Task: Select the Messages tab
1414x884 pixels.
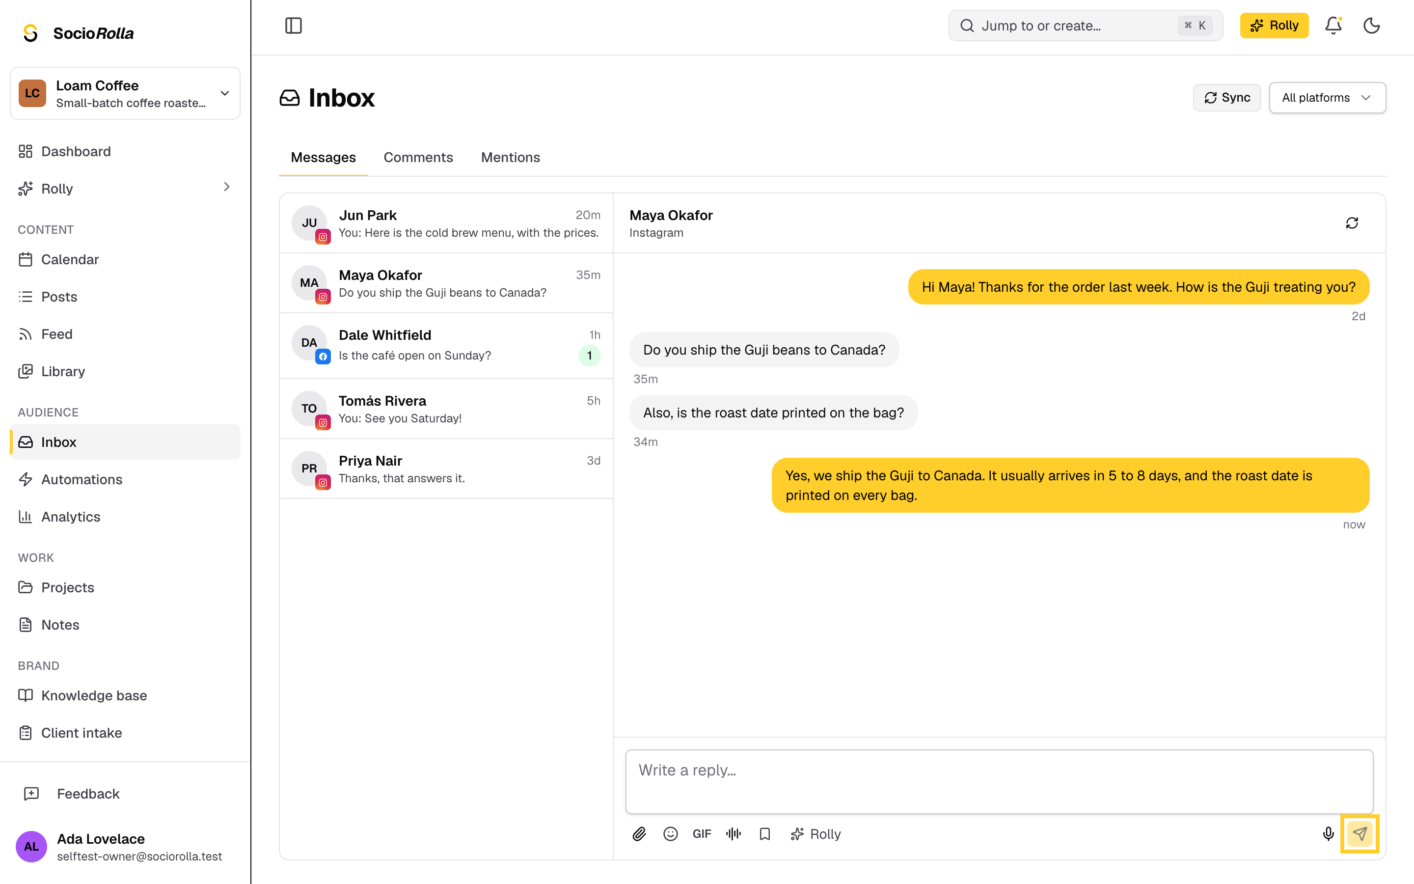Action: [323, 157]
